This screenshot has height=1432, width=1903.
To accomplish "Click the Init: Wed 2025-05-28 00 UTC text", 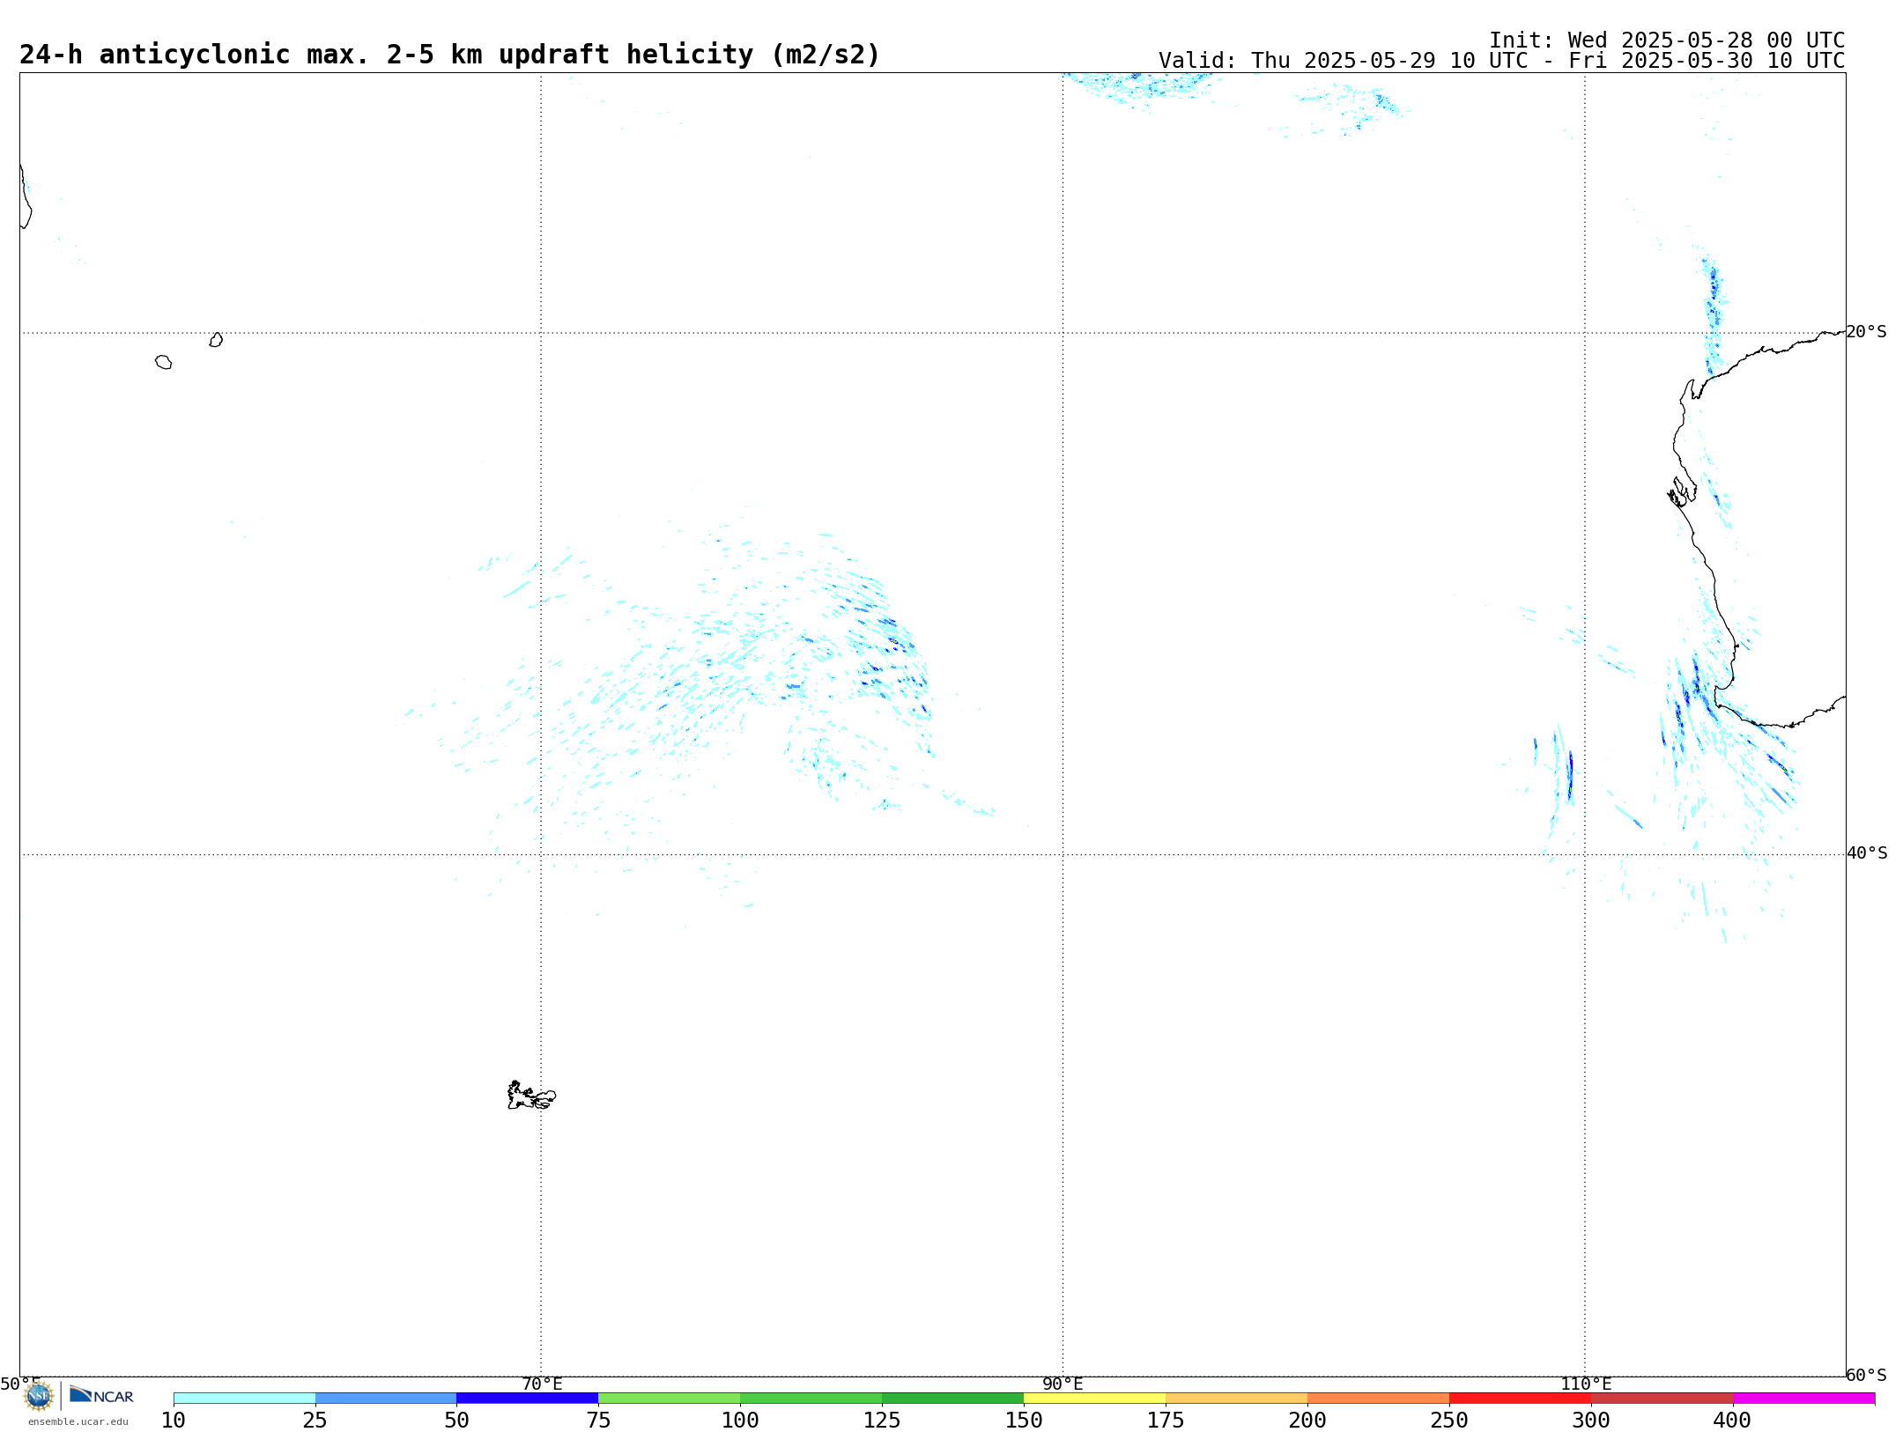I will coord(1667,41).
